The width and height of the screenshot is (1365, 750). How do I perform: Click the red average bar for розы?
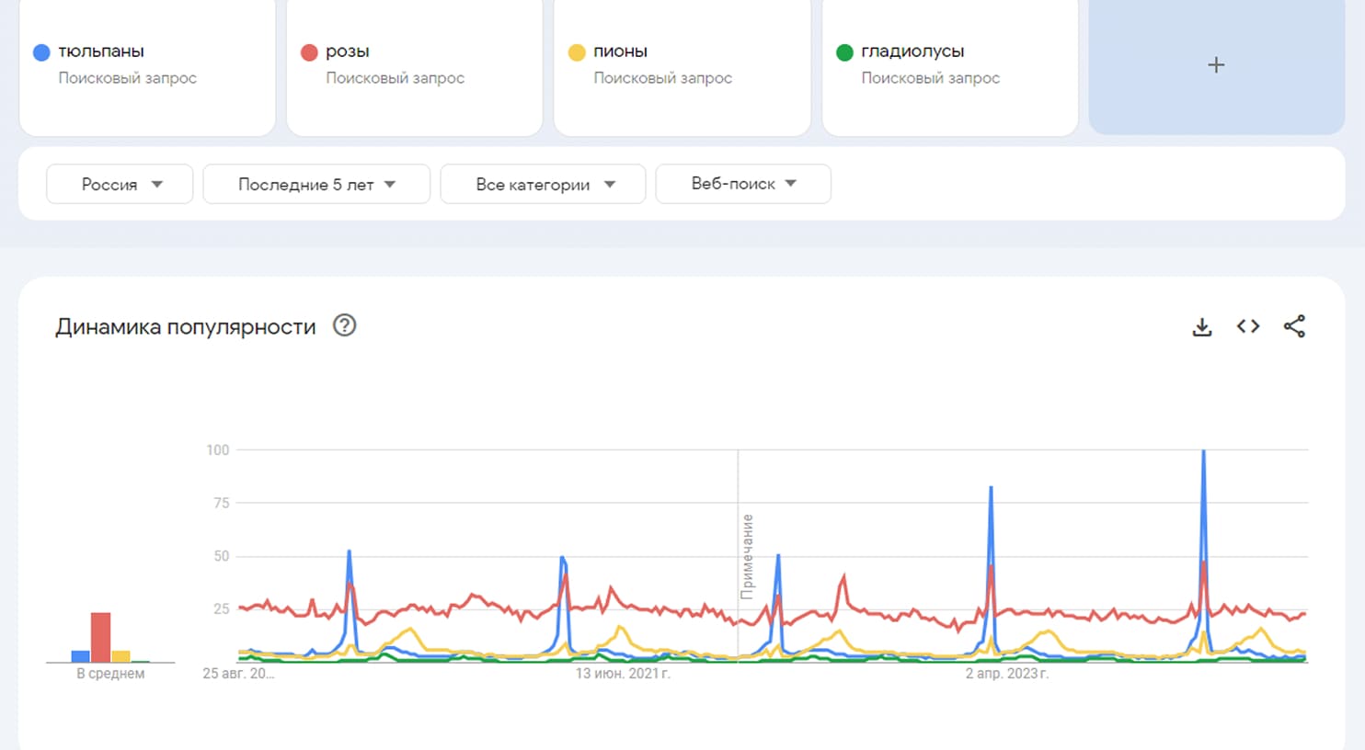click(x=100, y=637)
